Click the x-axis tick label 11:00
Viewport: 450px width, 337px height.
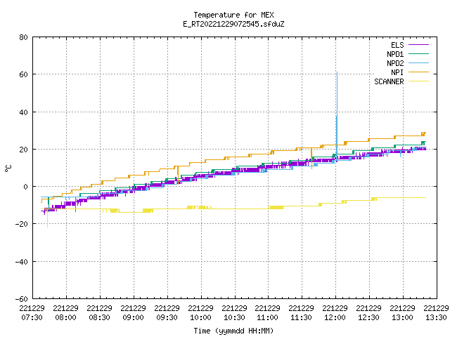point(268,317)
